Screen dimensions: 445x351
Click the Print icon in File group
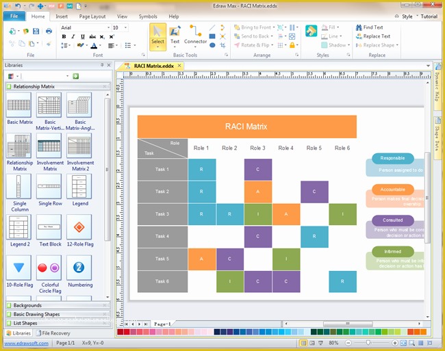tap(49, 31)
